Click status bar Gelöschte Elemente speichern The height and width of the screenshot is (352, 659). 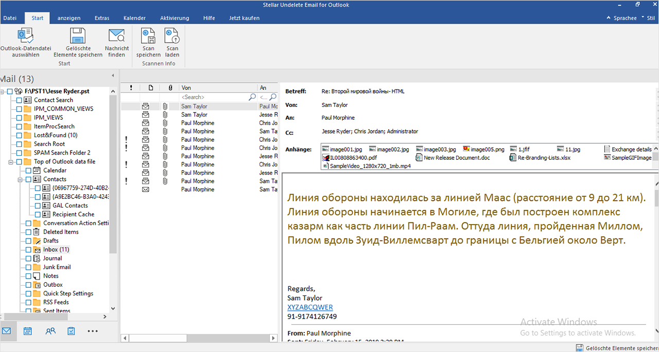[x=617, y=348]
